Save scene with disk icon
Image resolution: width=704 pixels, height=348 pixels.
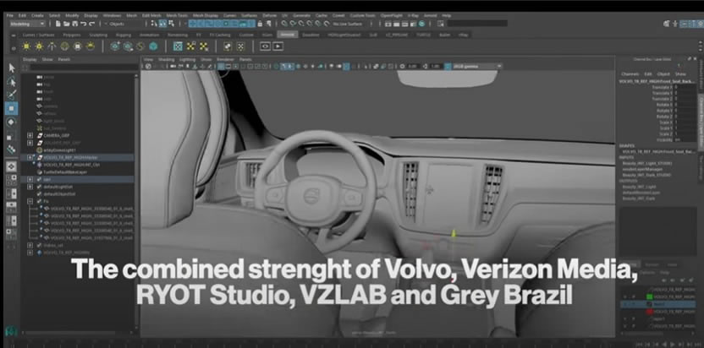click(x=75, y=24)
